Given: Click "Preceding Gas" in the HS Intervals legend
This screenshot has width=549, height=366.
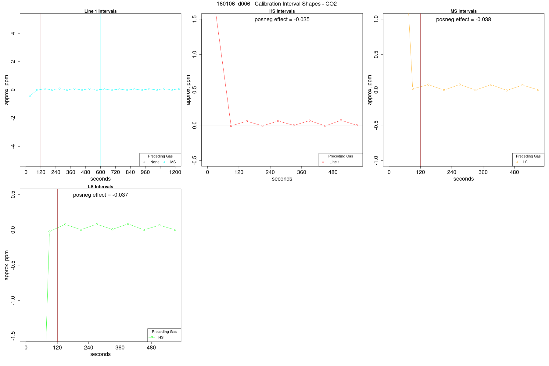Looking at the screenshot, I should tap(340, 156).
